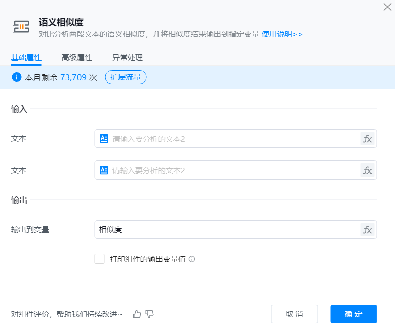The width and height of the screenshot is (395, 328).
Task: Click the blue info icon before 本月剩余
Action: 16,77
